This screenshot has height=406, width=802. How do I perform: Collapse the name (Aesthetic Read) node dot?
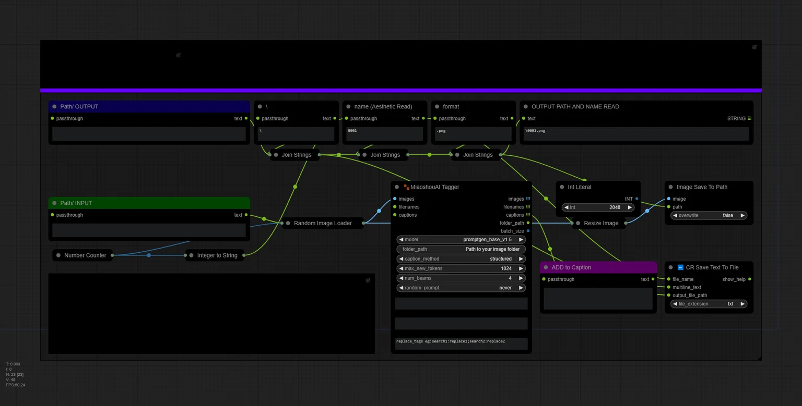pos(348,106)
